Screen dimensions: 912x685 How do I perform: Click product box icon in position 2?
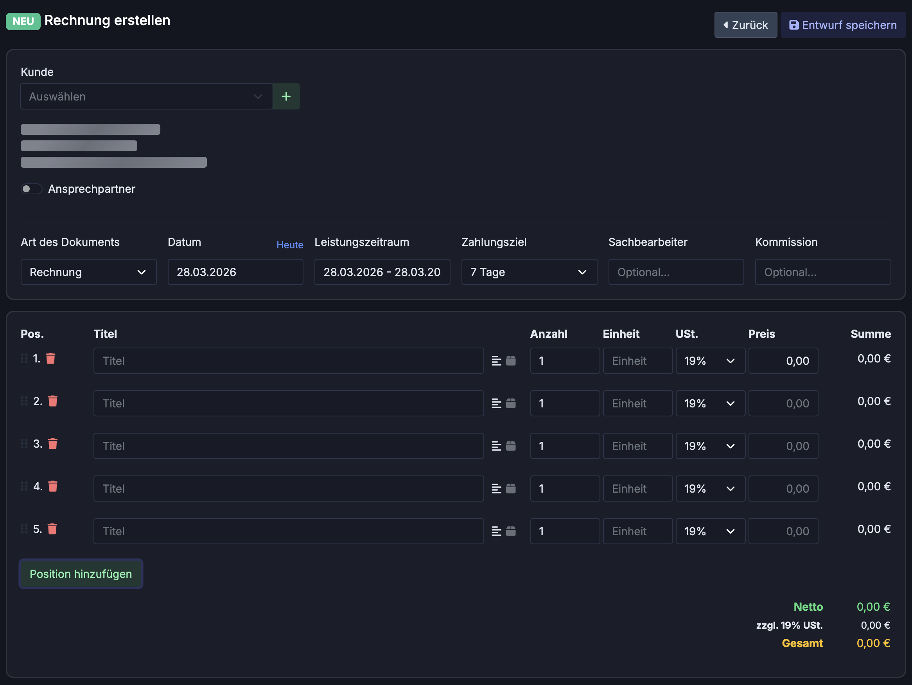511,403
